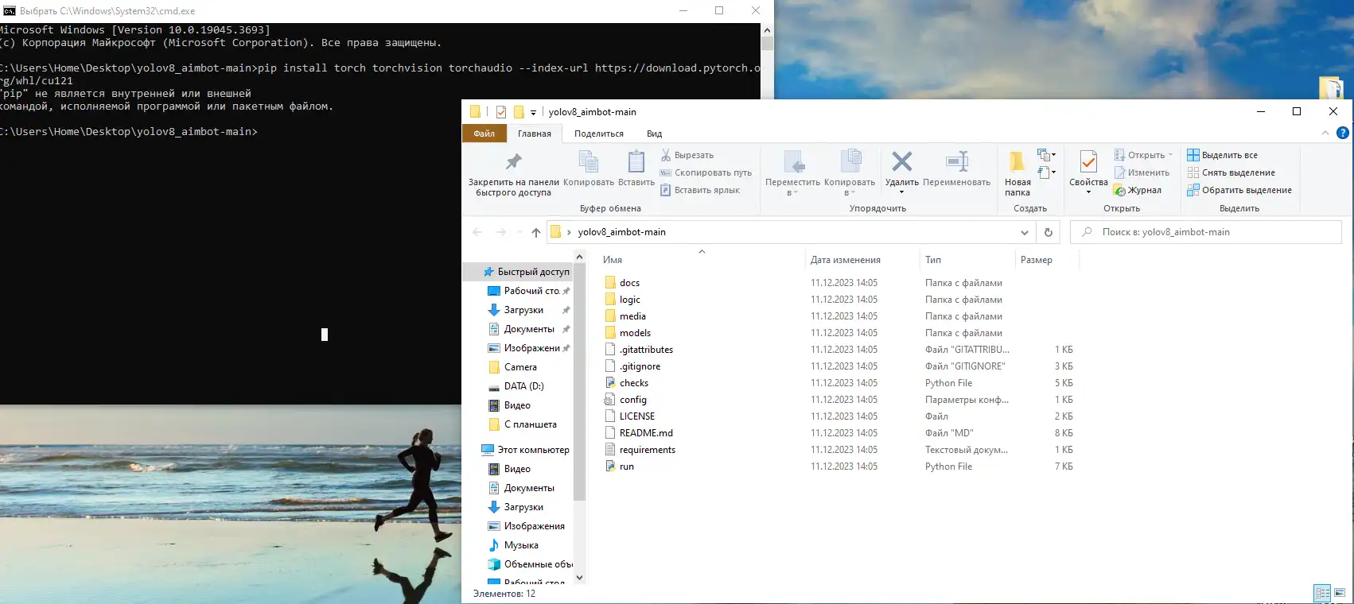Create a new folder with ribbon icon

click(1017, 162)
